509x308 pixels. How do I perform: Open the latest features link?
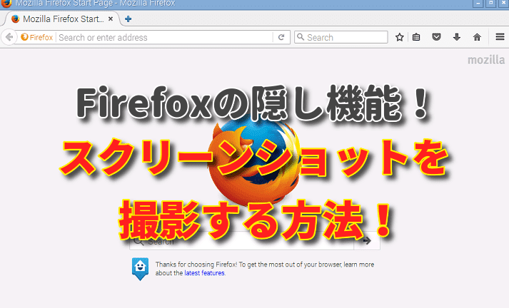(204, 273)
